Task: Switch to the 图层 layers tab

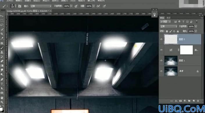Action: [x=162, y=18]
